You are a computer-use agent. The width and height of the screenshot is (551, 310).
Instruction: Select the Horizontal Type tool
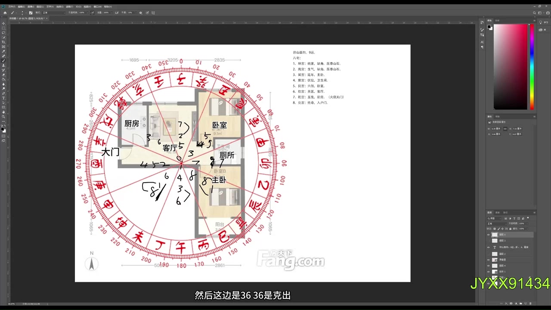coord(3,98)
